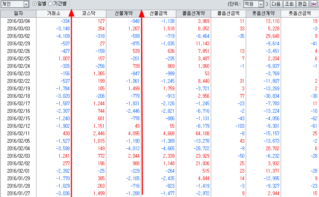This screenshot has width=319, height=197.
Task: Click the 풋옵션금액 column header
Action: (x=299, y=13)
